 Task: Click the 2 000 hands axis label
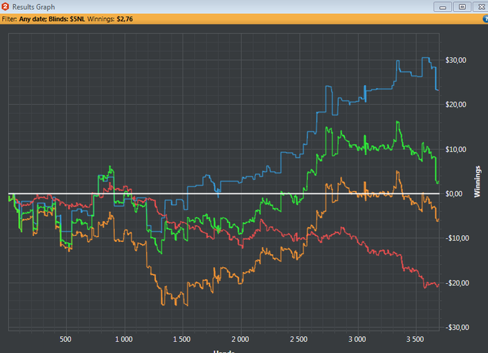coord(240,339)
